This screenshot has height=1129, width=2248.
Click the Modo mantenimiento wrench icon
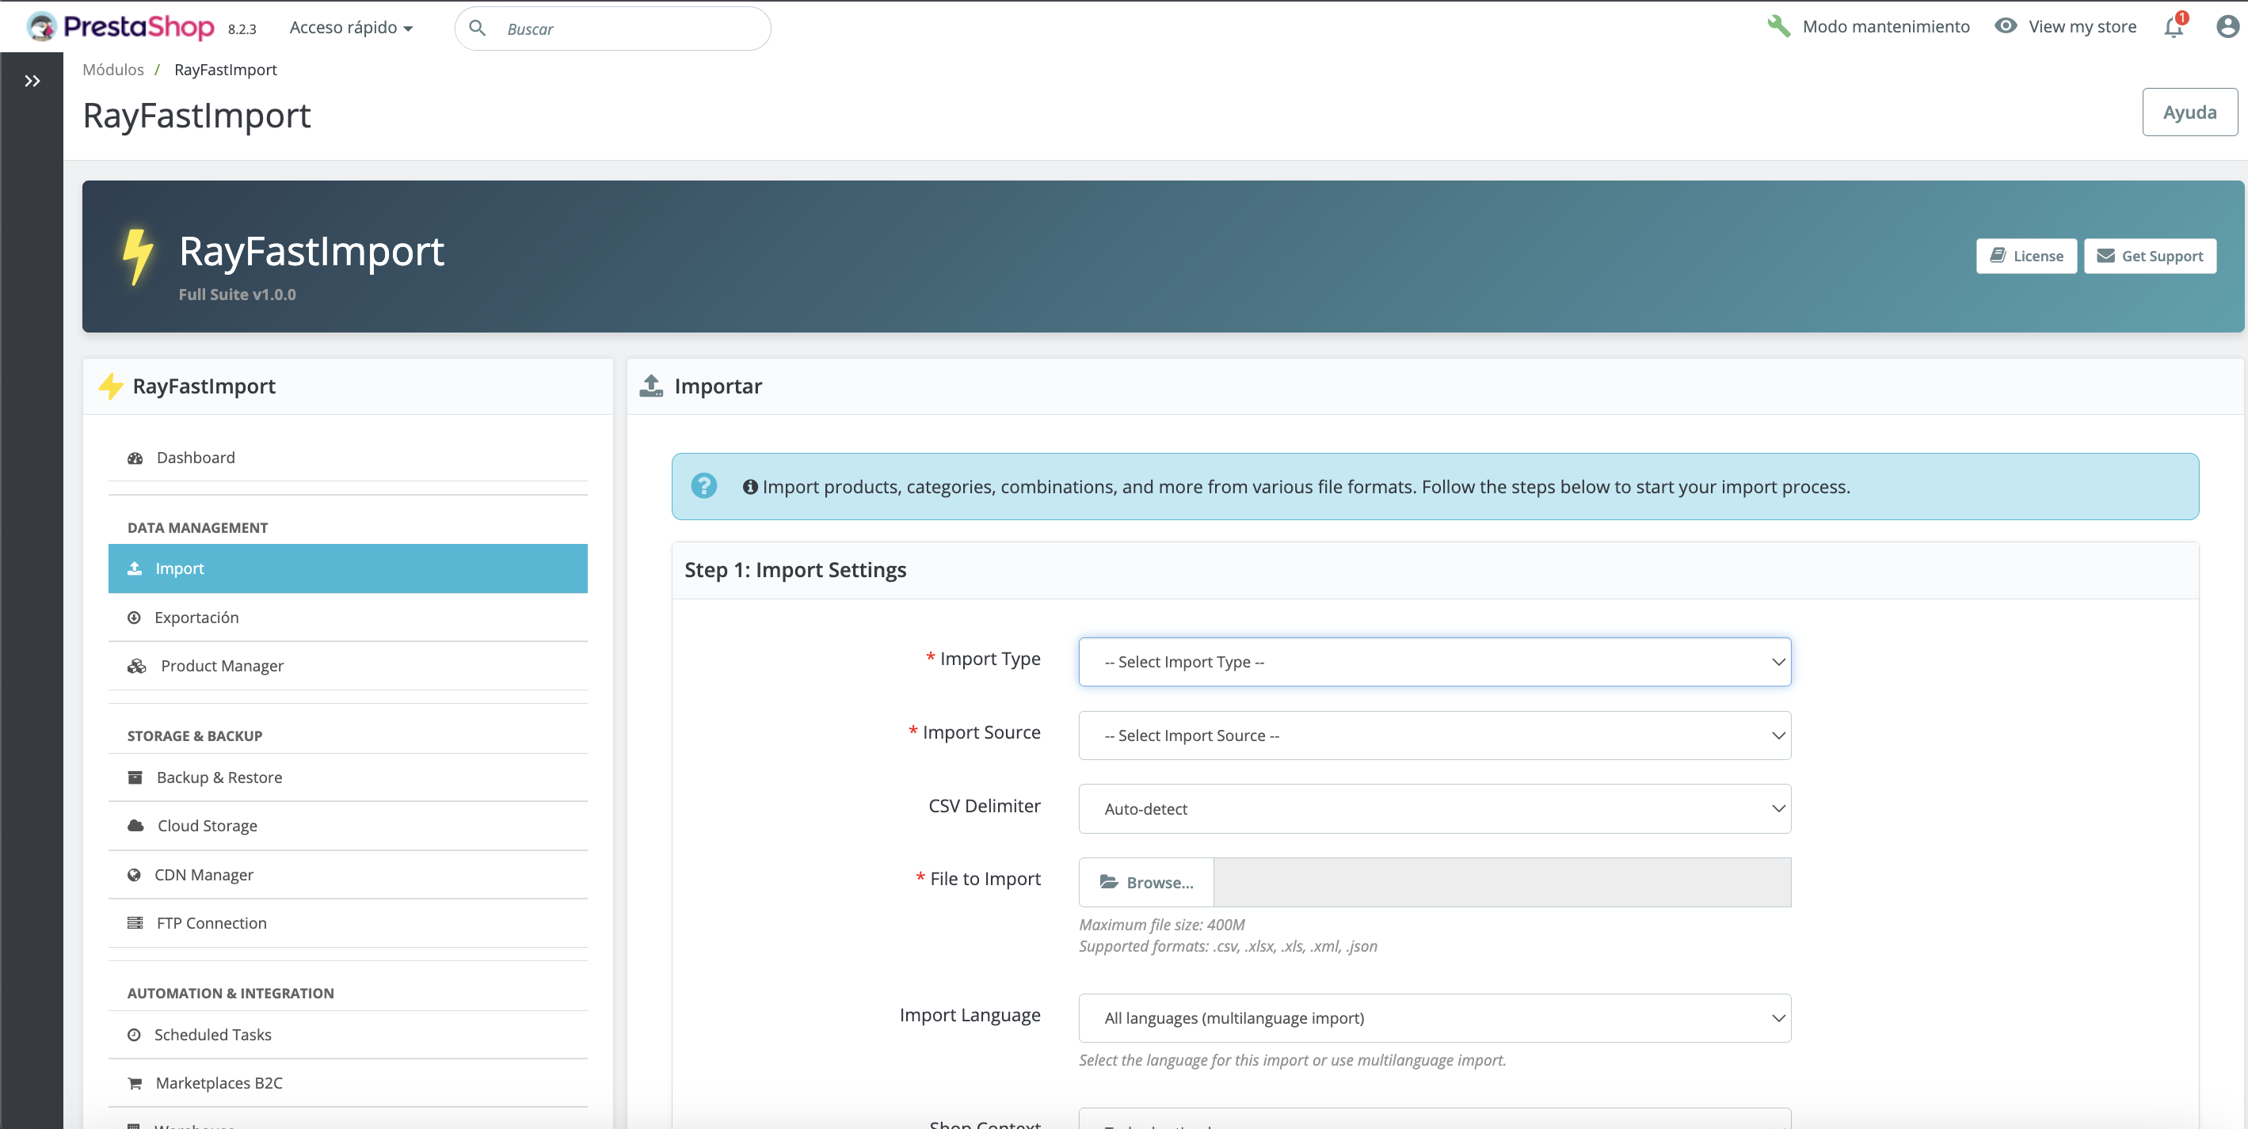[1779, 27]
